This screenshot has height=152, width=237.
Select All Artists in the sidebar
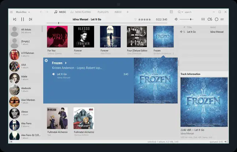pyautogui.click(x=25, y=31)
